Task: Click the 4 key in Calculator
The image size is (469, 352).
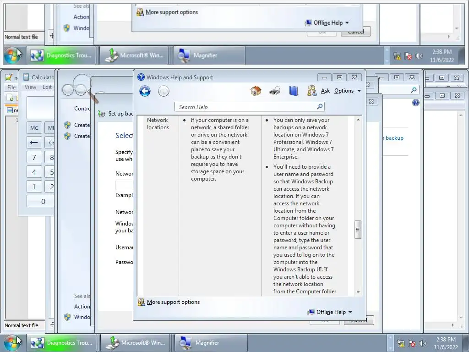Action: coord(34,172)
